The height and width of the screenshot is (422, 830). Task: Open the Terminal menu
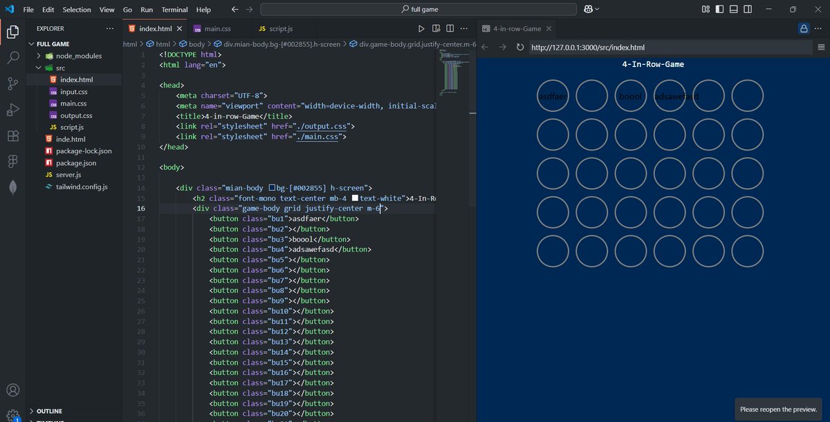pos(174,10)
